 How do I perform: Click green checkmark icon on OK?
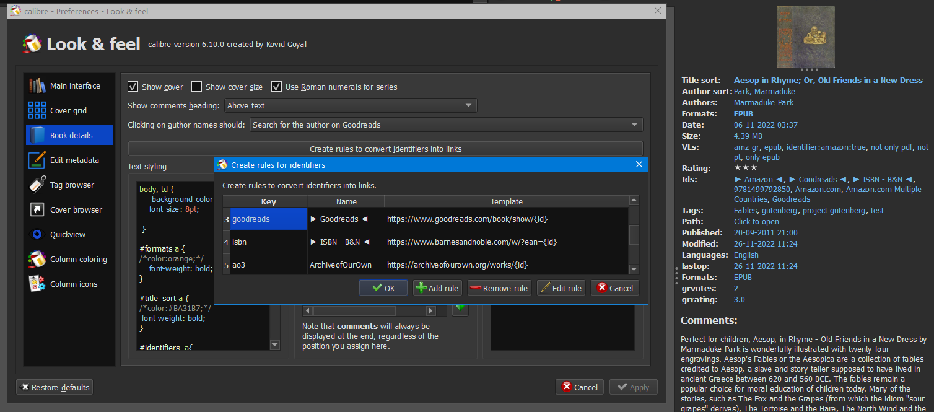pos(377,288)
